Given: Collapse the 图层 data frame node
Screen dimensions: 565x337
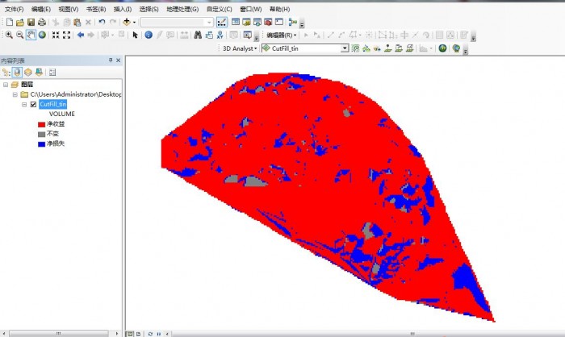Looking at the screenshot, I should click(x=5, y=85).
